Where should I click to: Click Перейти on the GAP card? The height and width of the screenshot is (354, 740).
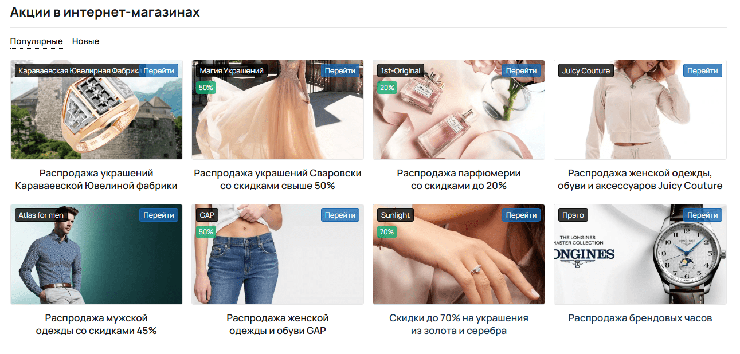pos(340,215)
